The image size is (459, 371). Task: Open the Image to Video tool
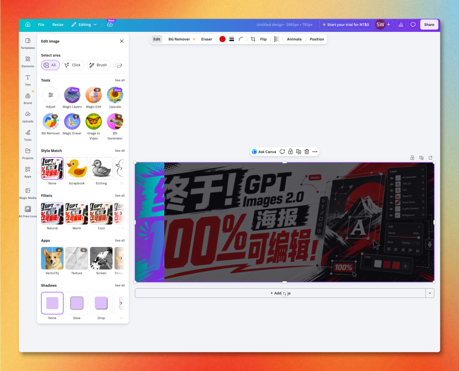pos(93,127)
